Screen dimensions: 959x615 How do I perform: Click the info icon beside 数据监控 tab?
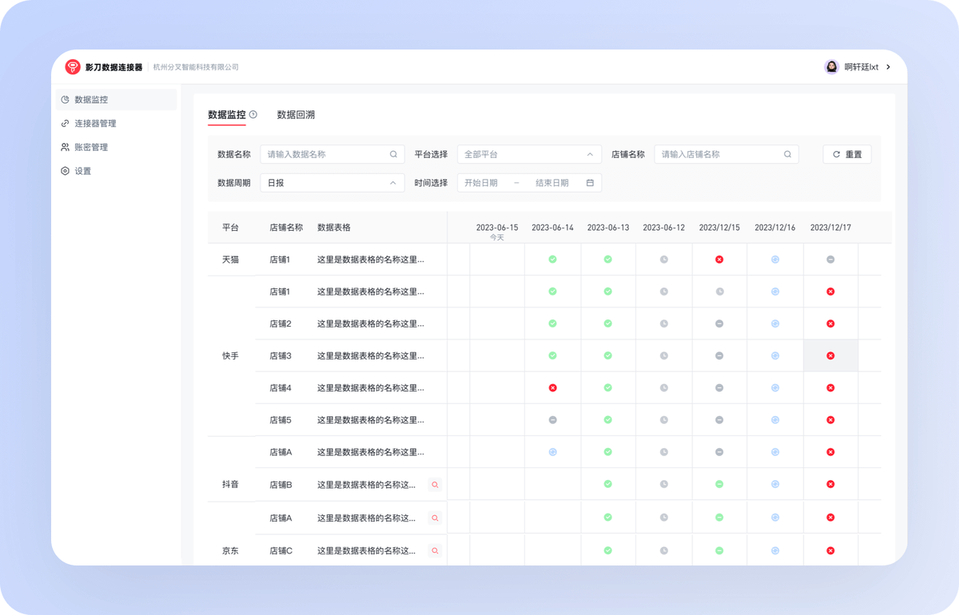coord(253,114)
